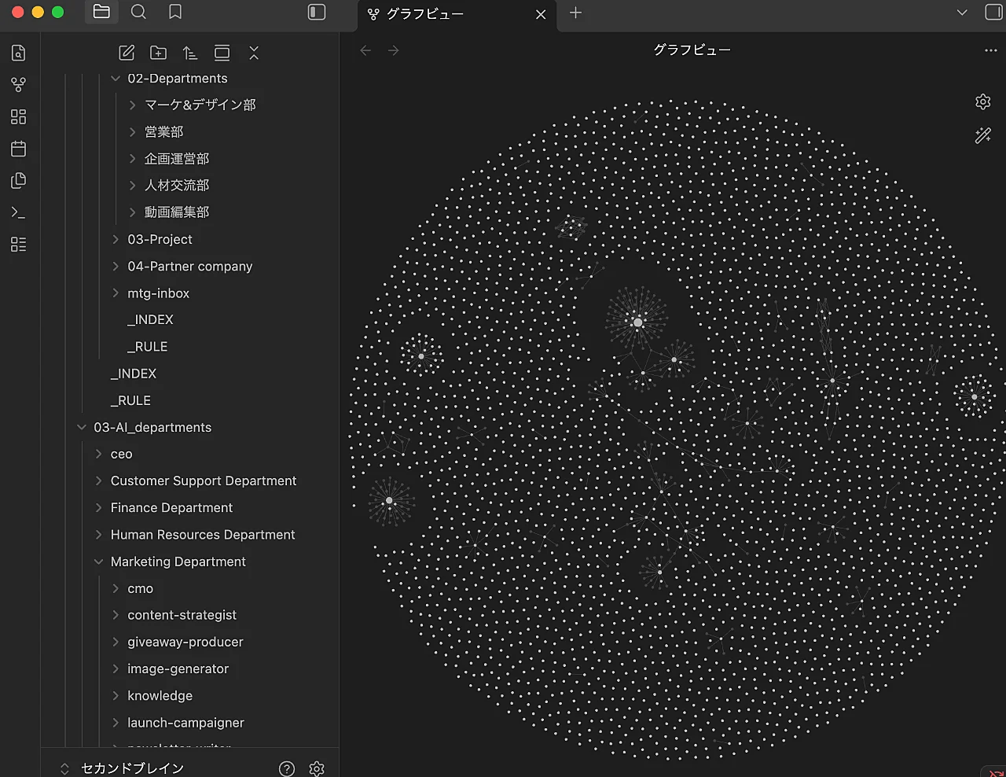Expand Finance Department folder
Viewport: 1006px width, 777px height.
click(98, 507)
